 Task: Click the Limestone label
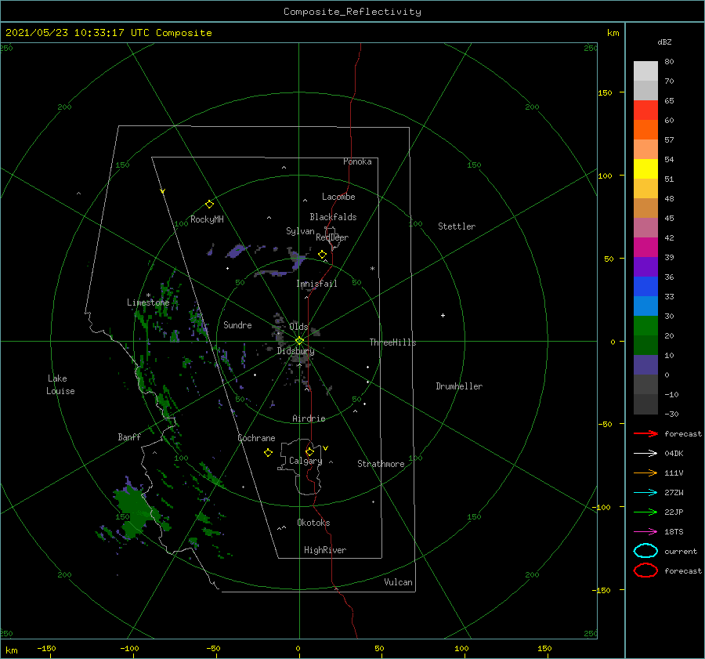tap(148, 302)
